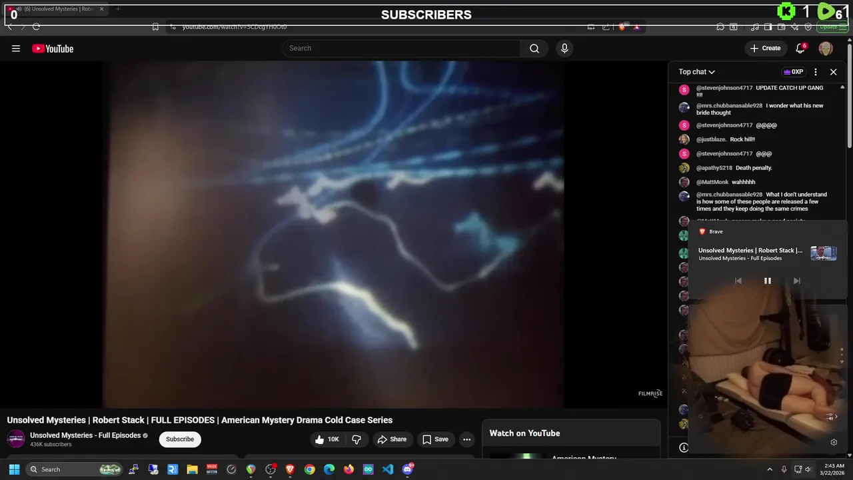Reload the page in Brave toolbar
The width and height of the screenshot is (853, 480).
pyautogui.click(x=36, y=27)
